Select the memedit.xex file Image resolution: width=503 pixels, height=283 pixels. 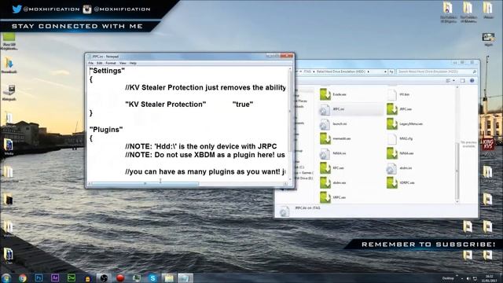[336, 138]
